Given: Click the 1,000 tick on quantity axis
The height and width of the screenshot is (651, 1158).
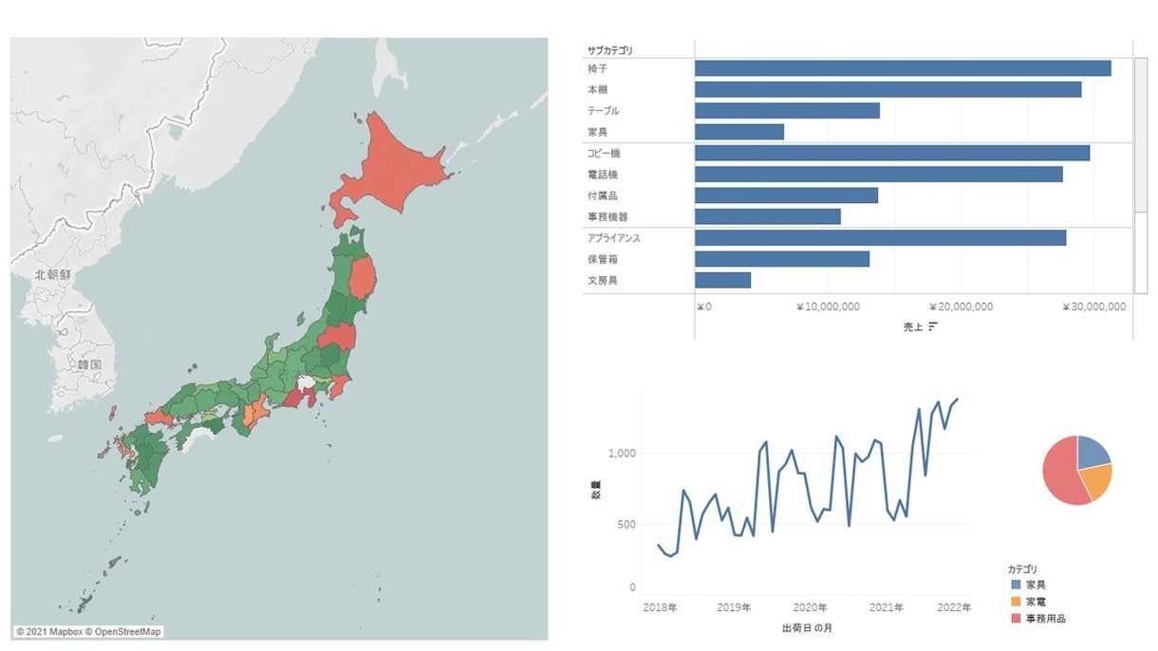Looking at the screenshot, I should pos(622,455).
